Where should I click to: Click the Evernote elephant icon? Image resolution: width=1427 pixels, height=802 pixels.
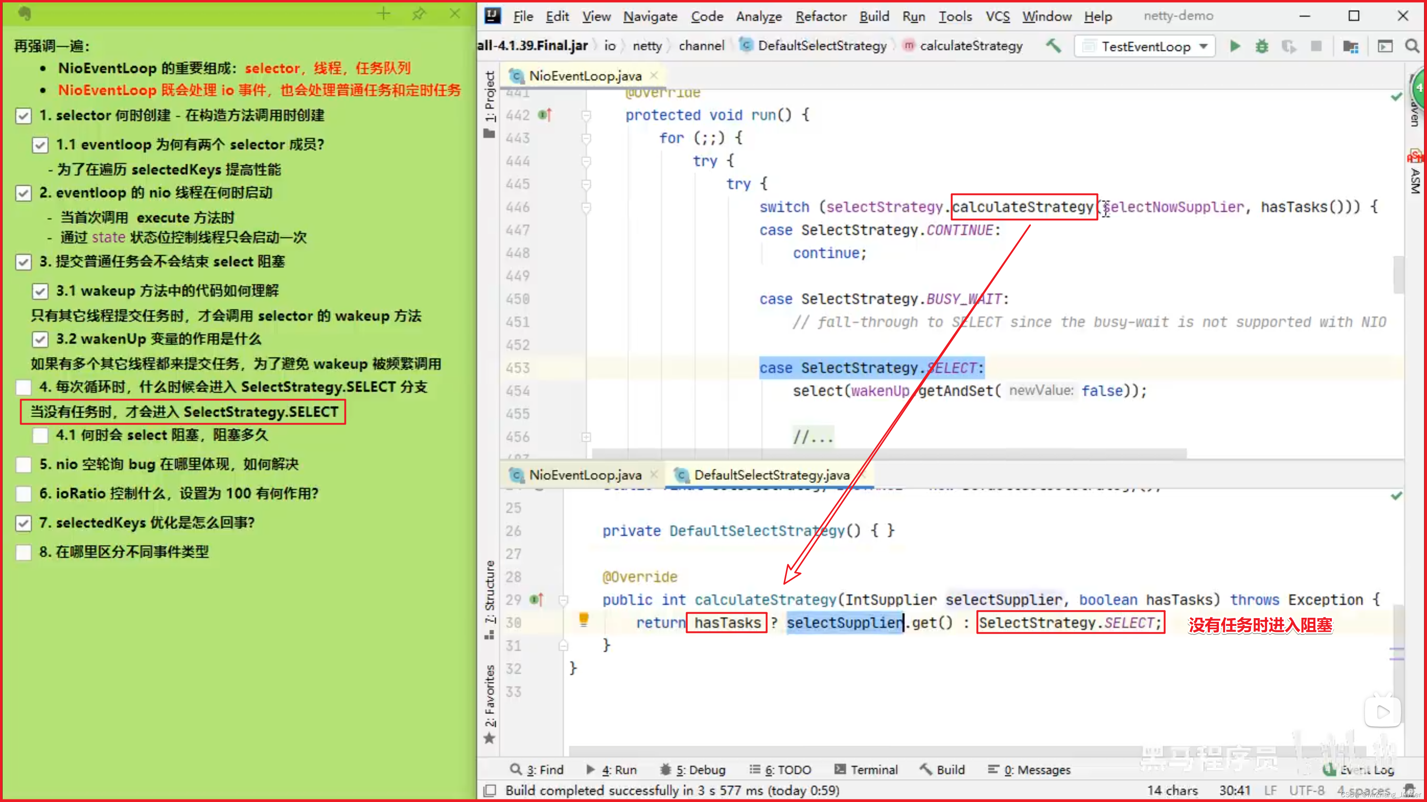tap(25, 13)
